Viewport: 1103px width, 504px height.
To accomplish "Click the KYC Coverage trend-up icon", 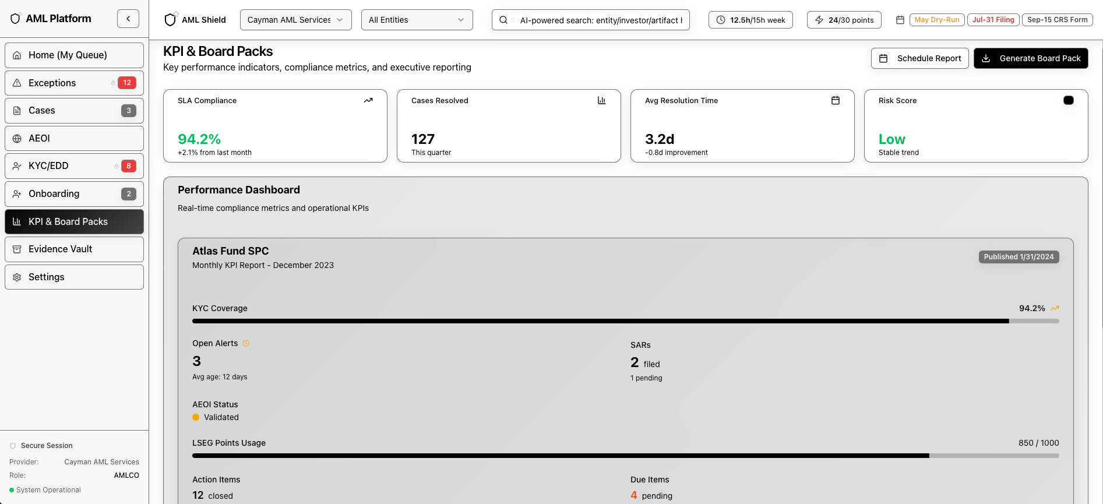I will [x=1054, y=308].
